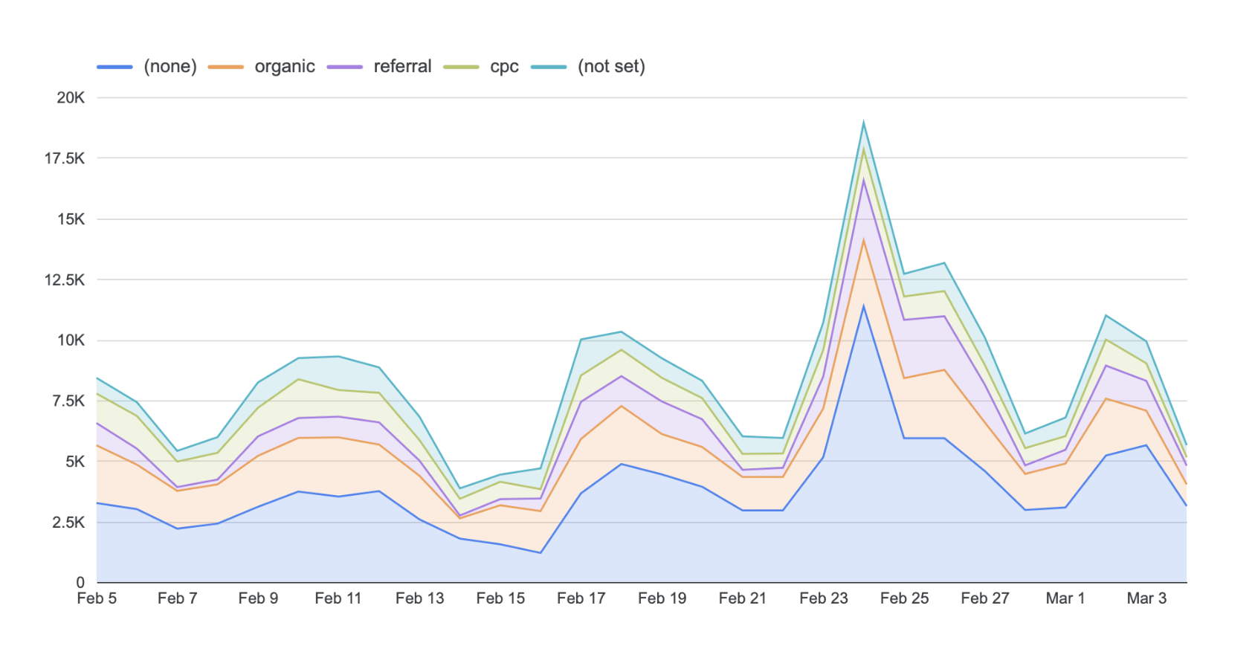
Task: Click the blue (none) legend line swatch
Action: [114, 67]
